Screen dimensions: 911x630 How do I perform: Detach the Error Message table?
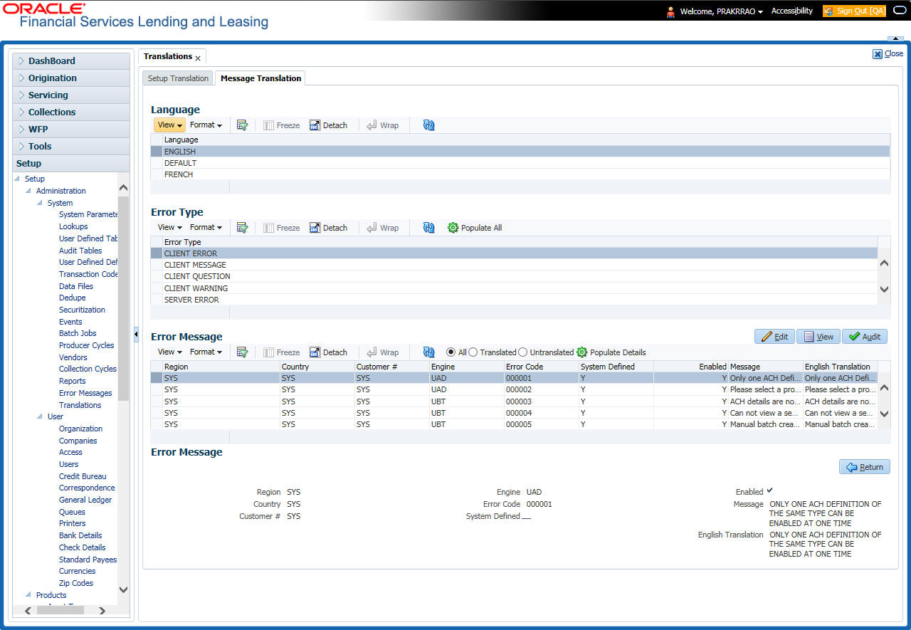click(328, 352)
